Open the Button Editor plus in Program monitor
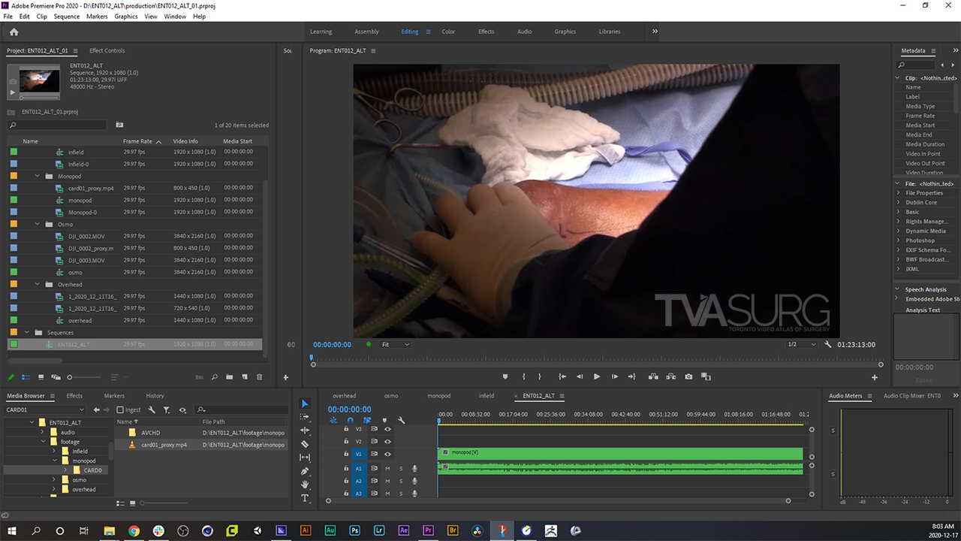The width and height of the screenshot is (961, 541). (875, 377)
